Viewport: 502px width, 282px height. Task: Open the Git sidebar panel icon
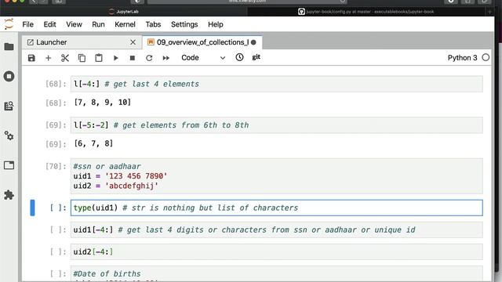9,106
